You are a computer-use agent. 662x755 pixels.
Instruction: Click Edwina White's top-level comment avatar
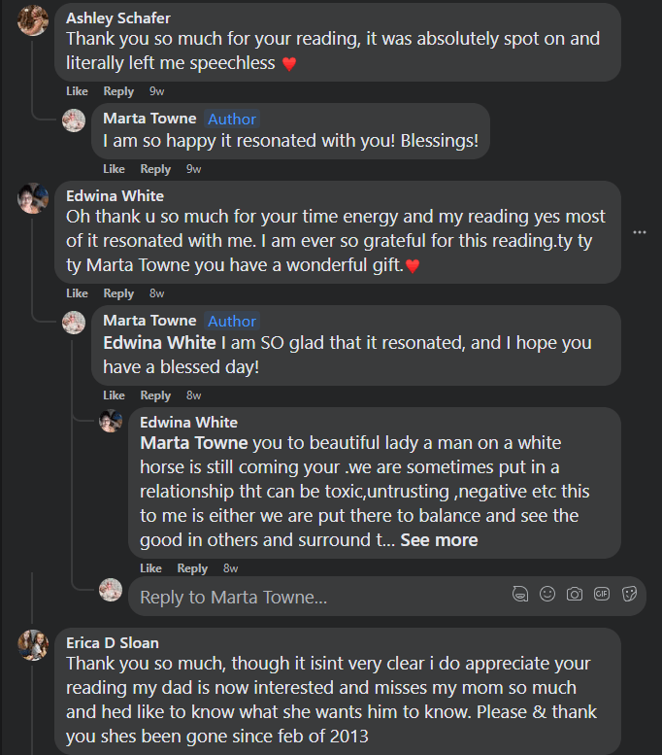pyautogui.click(x=33, y=198)
